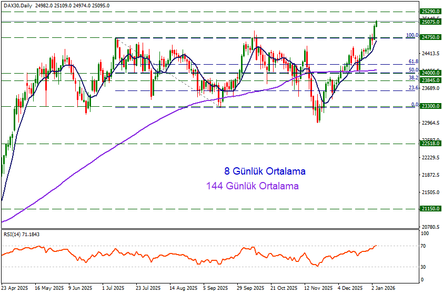Select the 25290.0 resistance price label
443x294 pixels.
point(430,11)
